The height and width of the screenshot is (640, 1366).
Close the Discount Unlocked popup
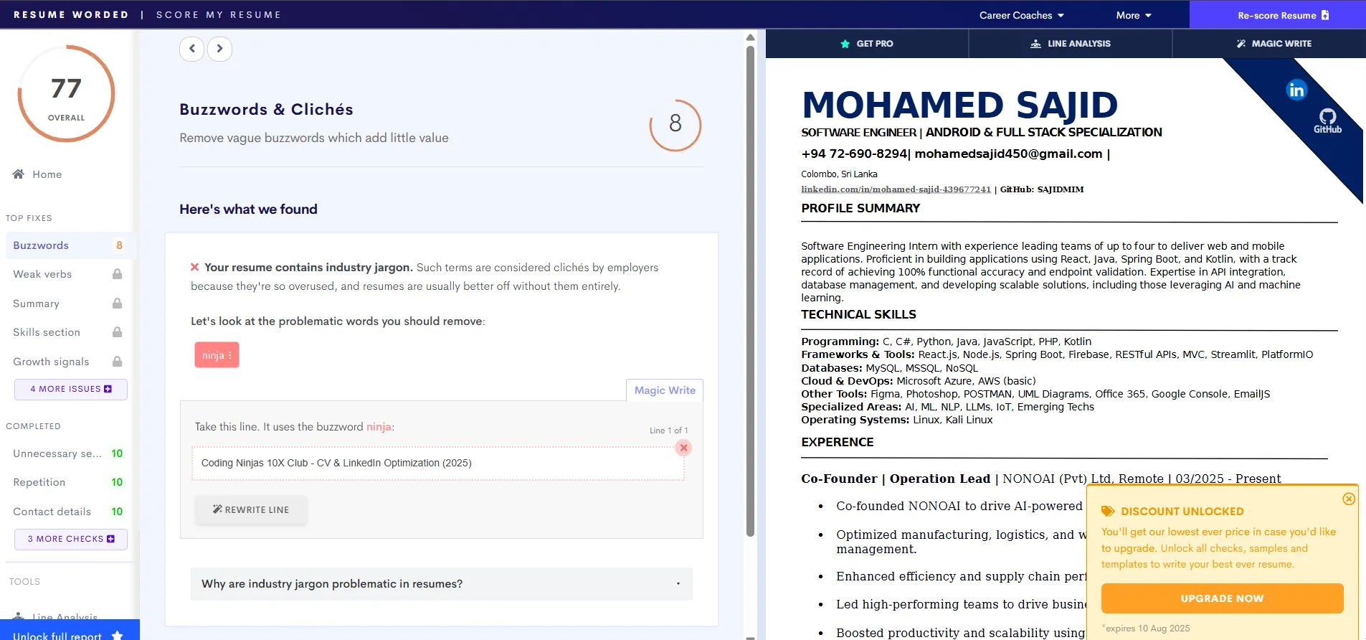[x=1349, y=499]
